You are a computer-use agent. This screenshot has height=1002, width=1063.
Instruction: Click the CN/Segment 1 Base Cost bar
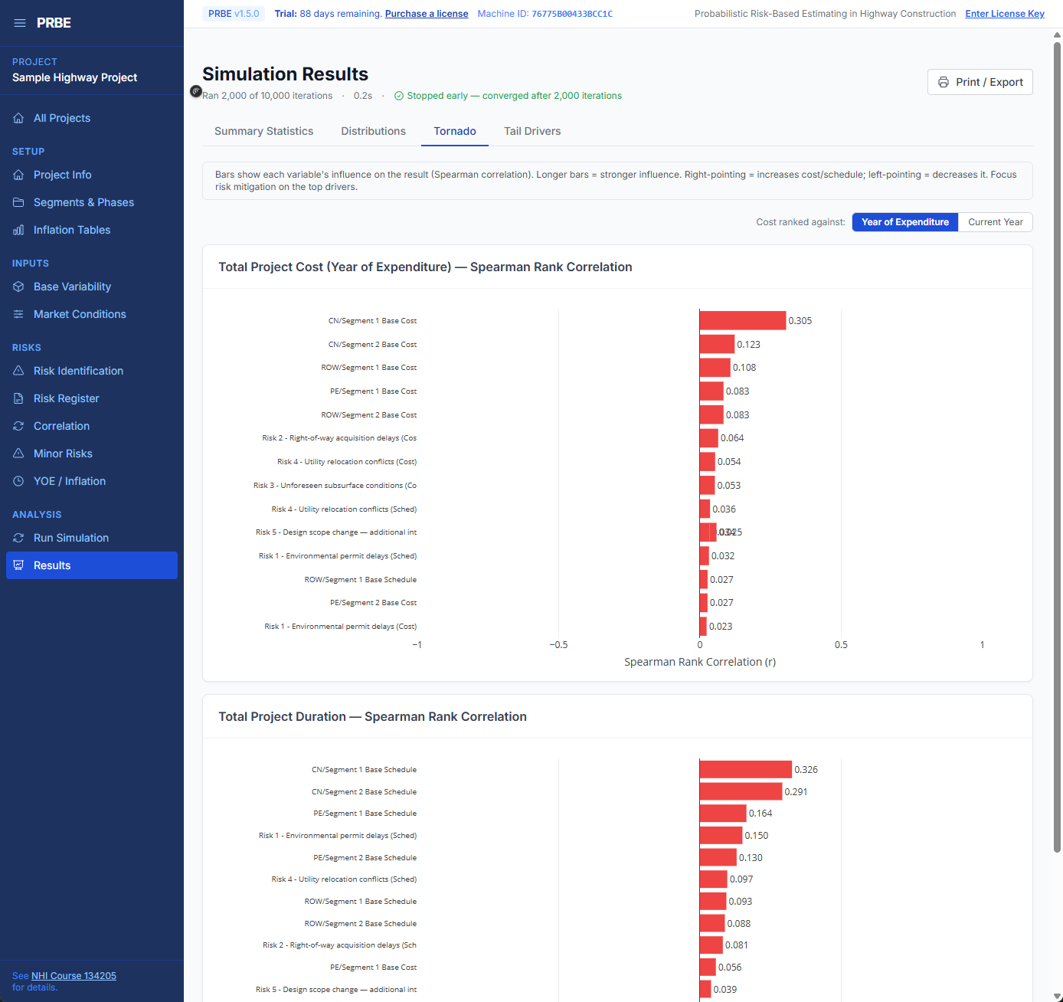[742, 321]
